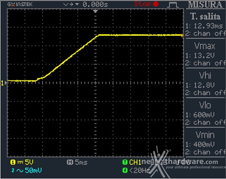Click the green frequency f icon
The height and width of the screenshot is (179, 226).
click(125, 170)
